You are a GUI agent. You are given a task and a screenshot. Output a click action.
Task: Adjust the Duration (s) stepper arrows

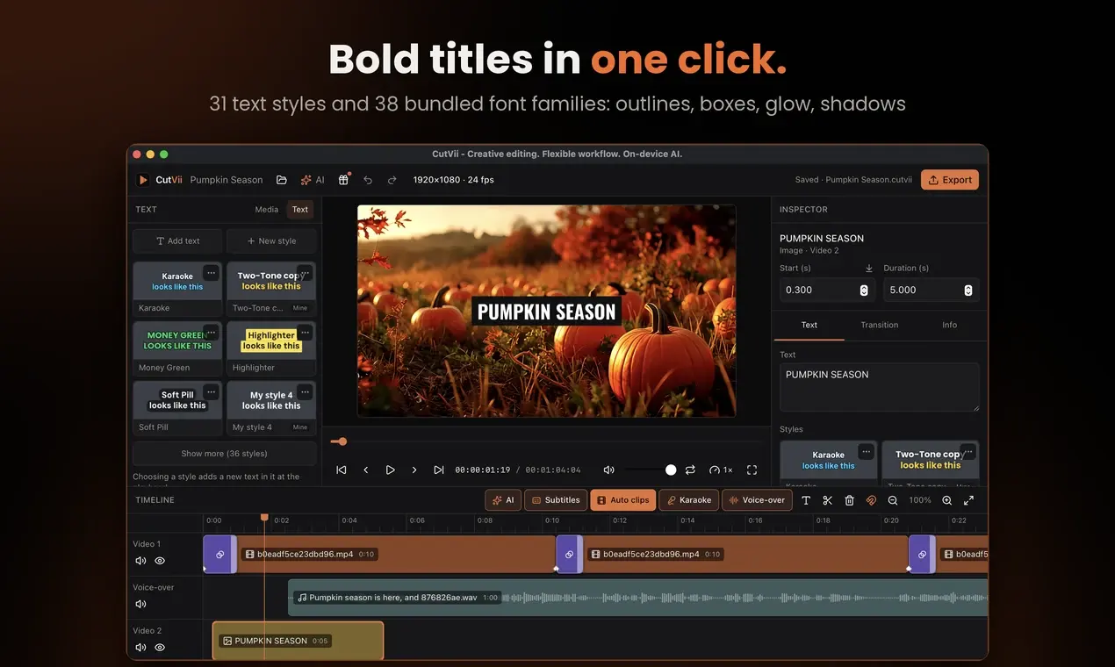[x=968, y=290]
